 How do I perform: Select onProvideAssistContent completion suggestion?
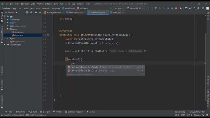[x=105, y=67]
